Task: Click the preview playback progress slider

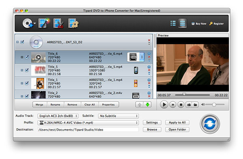Action: (192, 95)
